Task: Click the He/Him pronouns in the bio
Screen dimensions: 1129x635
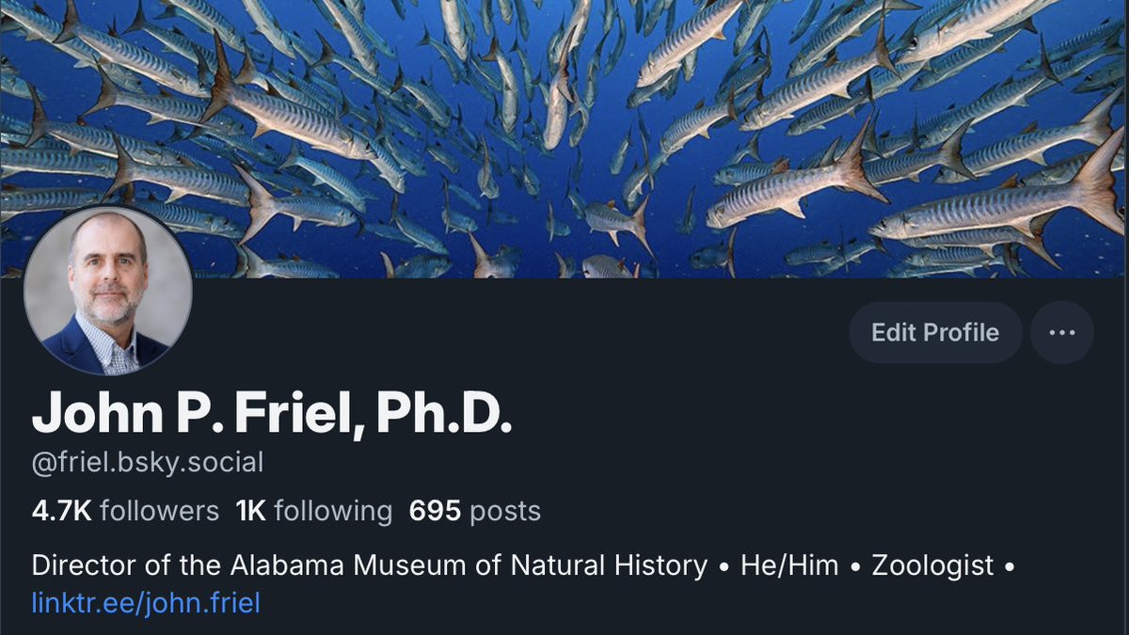Action: point(789,566)
